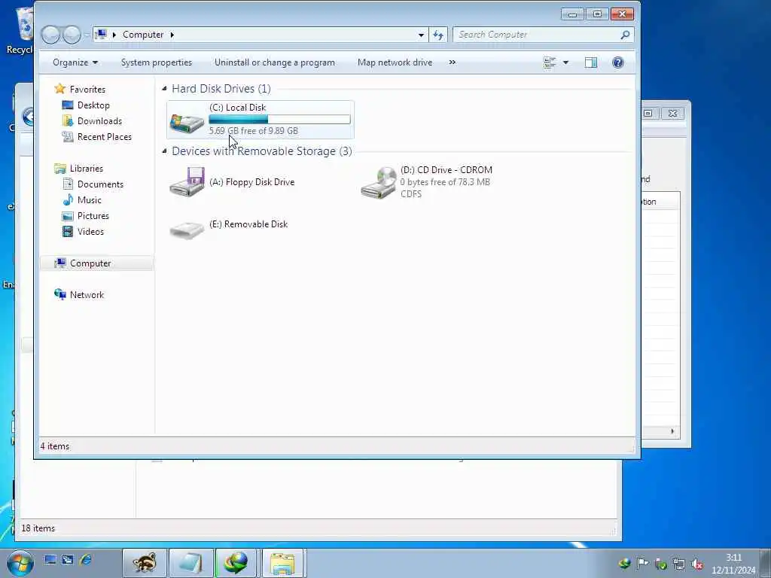Collapse Devices with Removable Storage group

pyautogui.click(x=164, y=151)
